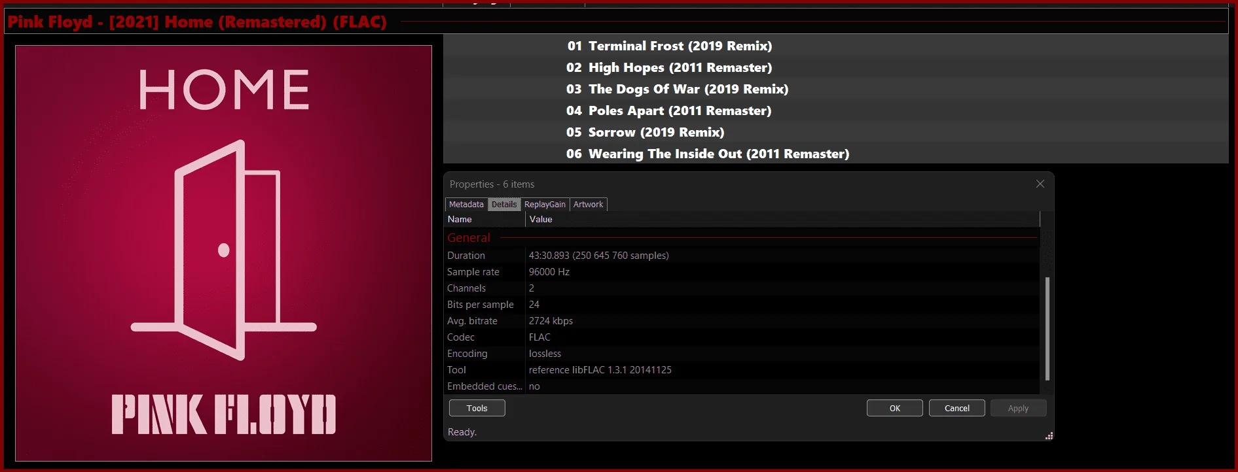Select the Encoding row

click(x=742, y=354)
